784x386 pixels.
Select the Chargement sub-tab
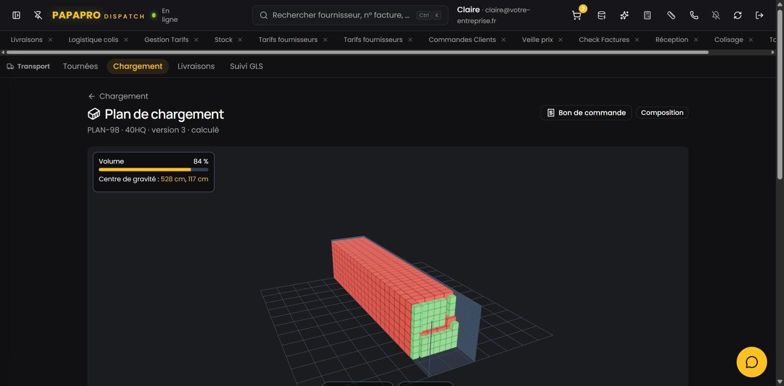point(138,66)
